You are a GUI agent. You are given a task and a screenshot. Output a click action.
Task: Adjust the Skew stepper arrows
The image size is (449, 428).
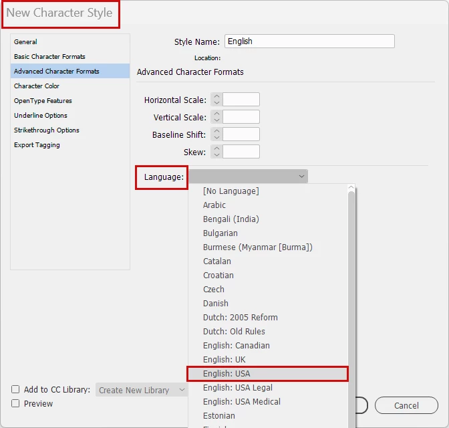click(216, 152)
